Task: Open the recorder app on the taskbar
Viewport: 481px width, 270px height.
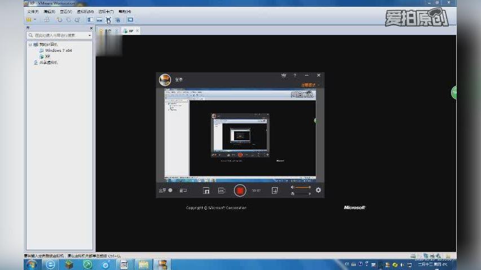Action: point(162,264)
